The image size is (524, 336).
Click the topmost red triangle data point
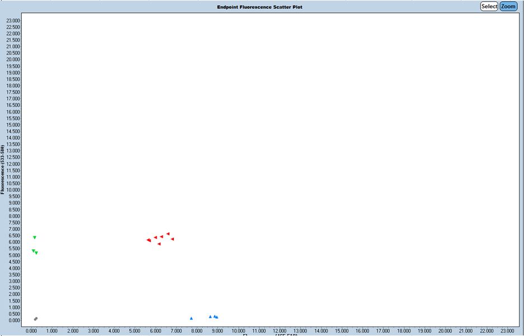[x=168, y=234]
